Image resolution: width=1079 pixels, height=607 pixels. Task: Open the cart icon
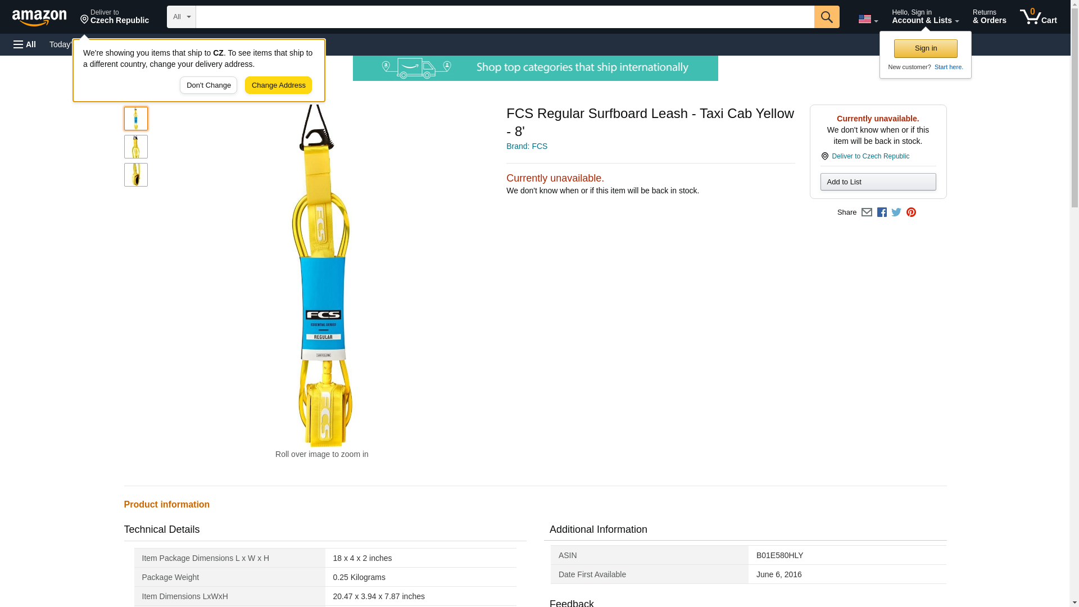tap(1038, 16)
